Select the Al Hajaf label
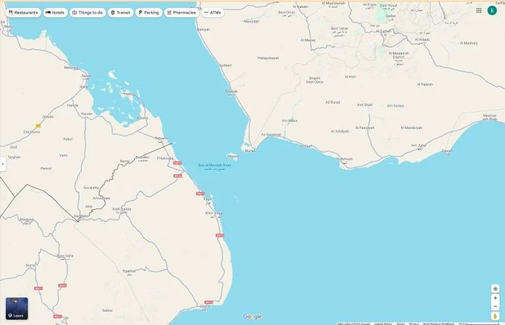The height and width of the screenshot is (325, 505). [306, 146]
